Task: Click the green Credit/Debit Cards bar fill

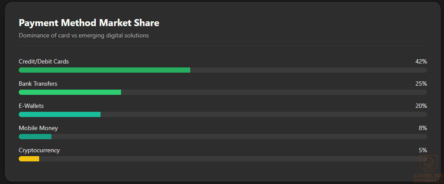Action: (x=104, y=70)
